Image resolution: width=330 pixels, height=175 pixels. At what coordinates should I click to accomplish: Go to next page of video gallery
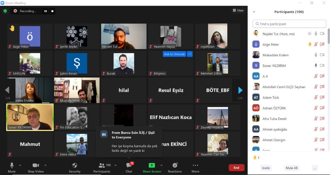[240, 90]
